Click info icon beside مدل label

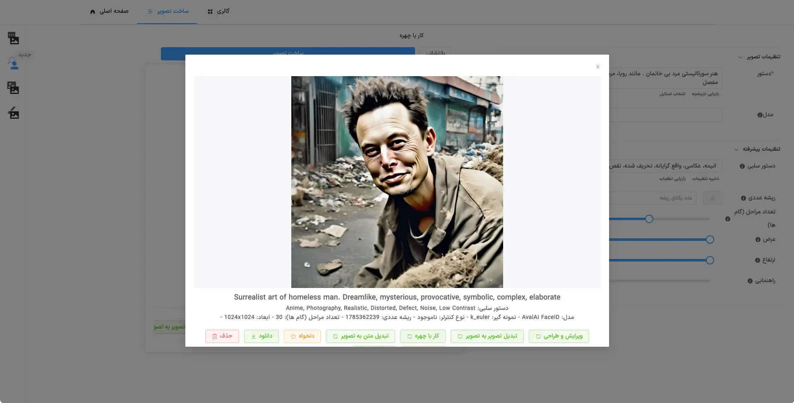(760, 115)
